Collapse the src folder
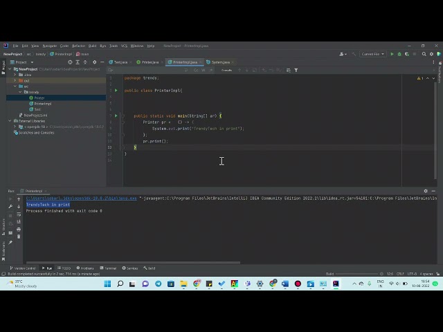 15,86
